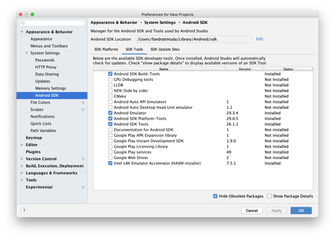Click the project-level icon beside Experimental
The height and width of the screenshot is (239, 335).
83,187
